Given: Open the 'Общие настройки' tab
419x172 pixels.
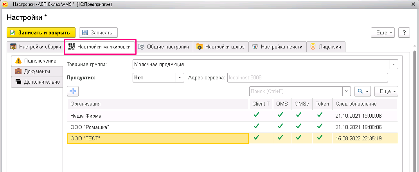Looking at the screenshot, I should (165, 47).
